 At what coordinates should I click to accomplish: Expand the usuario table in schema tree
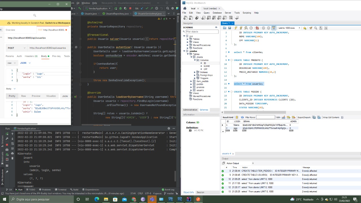191,90
